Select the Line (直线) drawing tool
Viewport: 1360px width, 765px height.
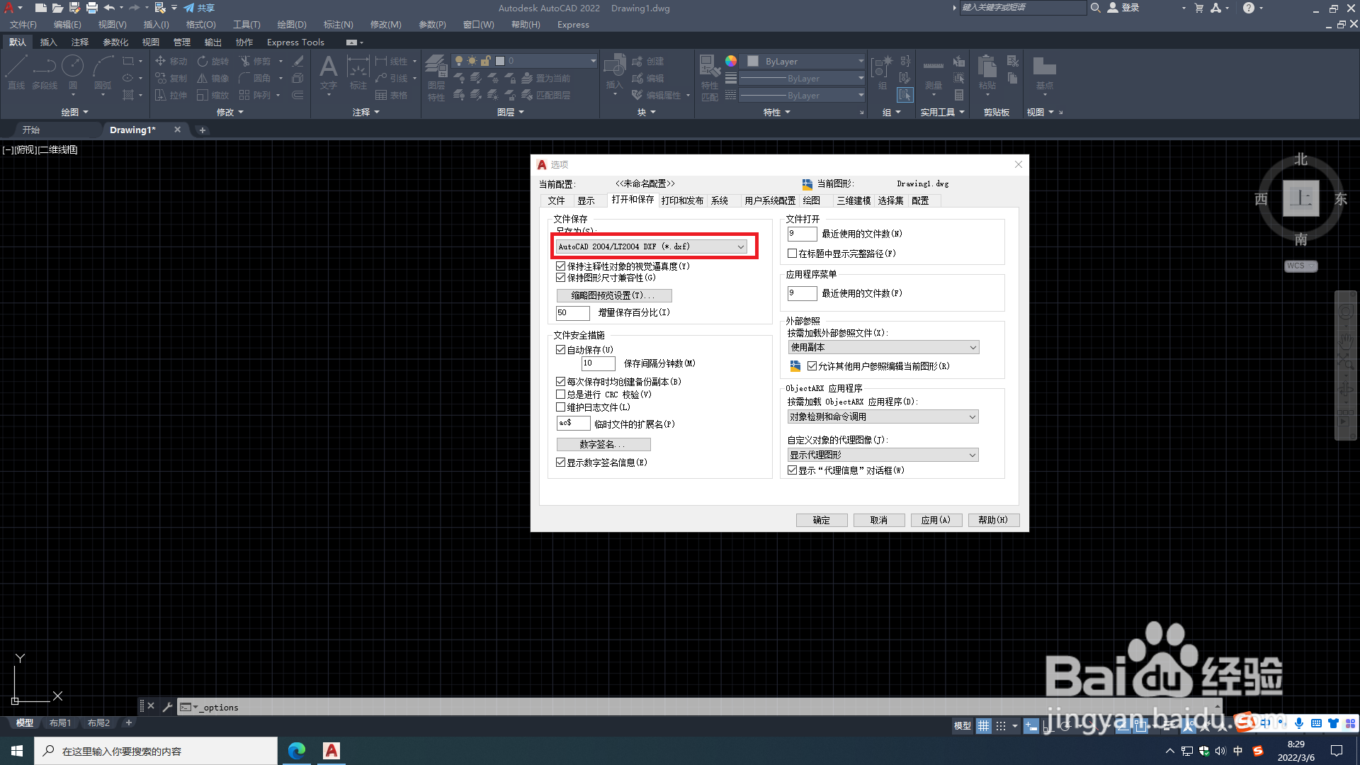tap(16, 72)
